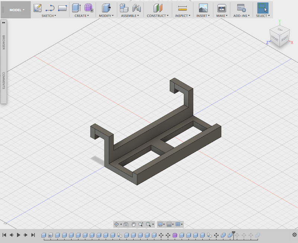Open Display Settings monitor icon
This screenshot has height=243, width=298.
coord(160,224)
